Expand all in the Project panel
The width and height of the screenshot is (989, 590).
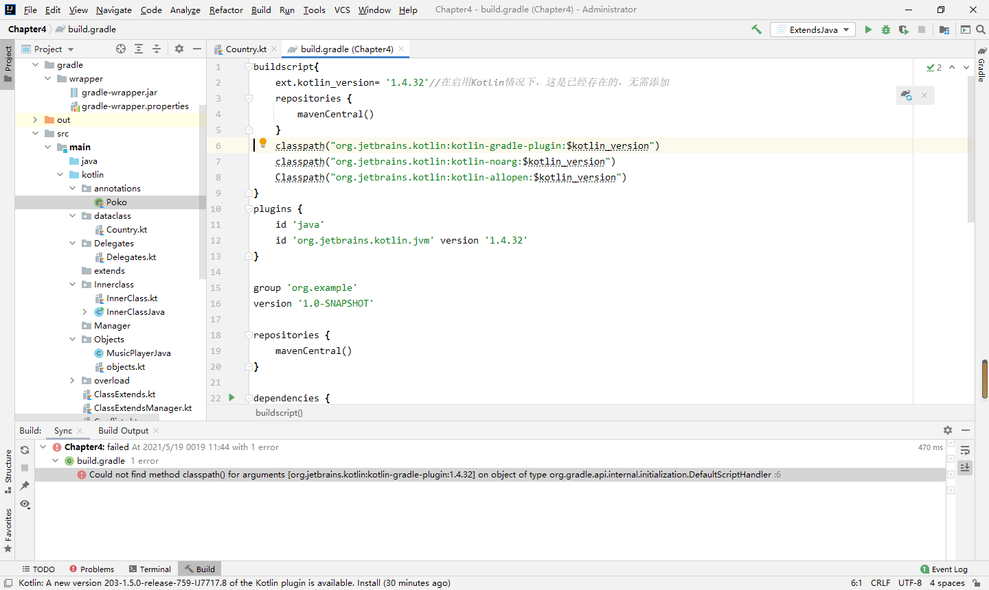point(139,49)
